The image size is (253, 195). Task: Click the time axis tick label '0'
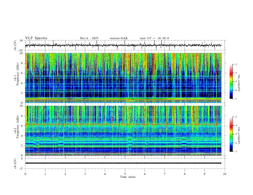[25, 174]
